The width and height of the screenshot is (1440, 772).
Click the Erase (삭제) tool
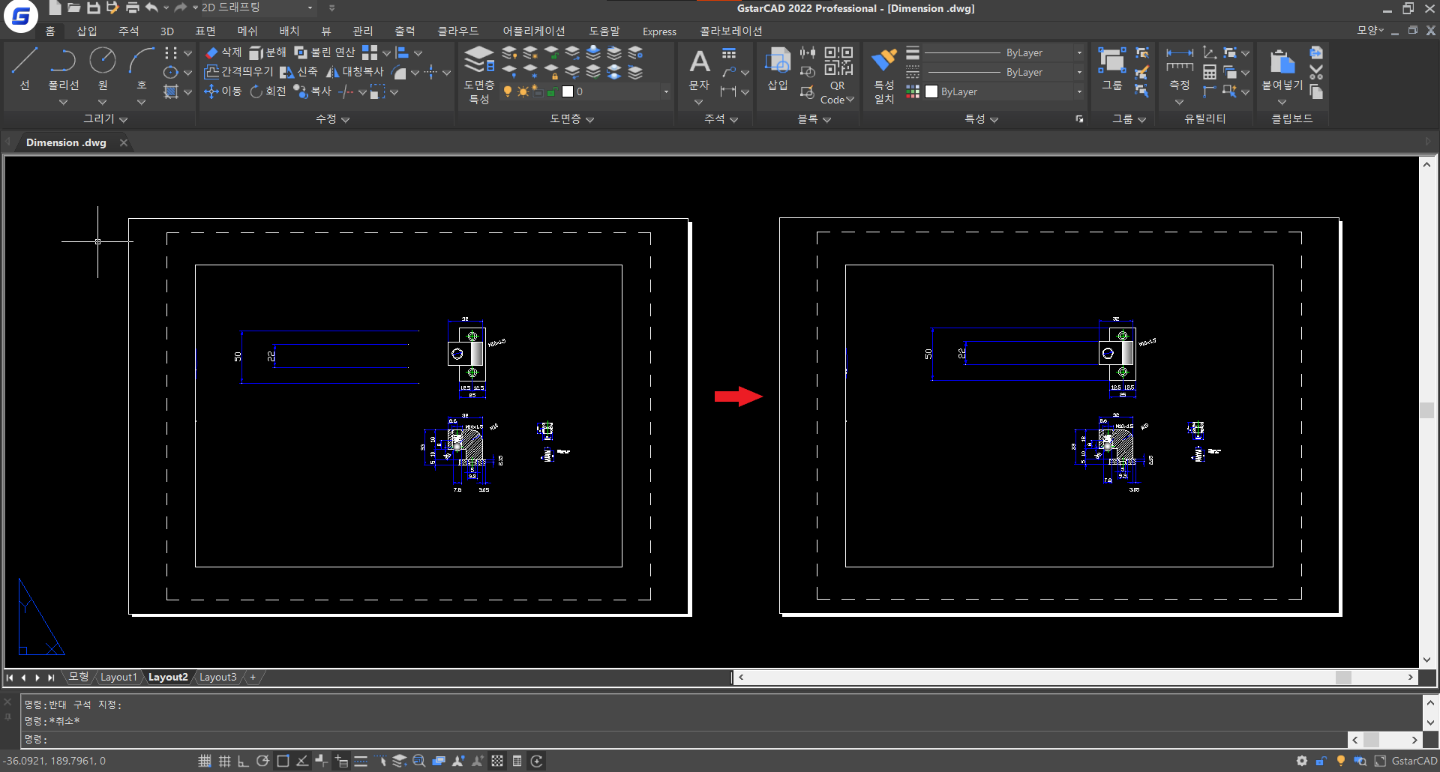pos(223,52)
